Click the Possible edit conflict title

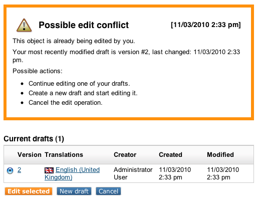click(84, 25)
